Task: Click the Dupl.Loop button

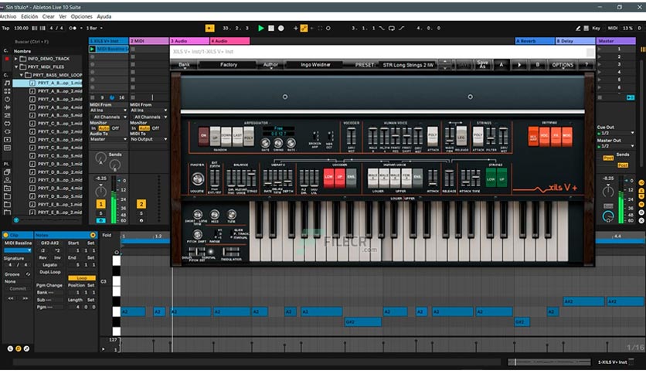Action: pyautogui.click(x=49, y=271)
